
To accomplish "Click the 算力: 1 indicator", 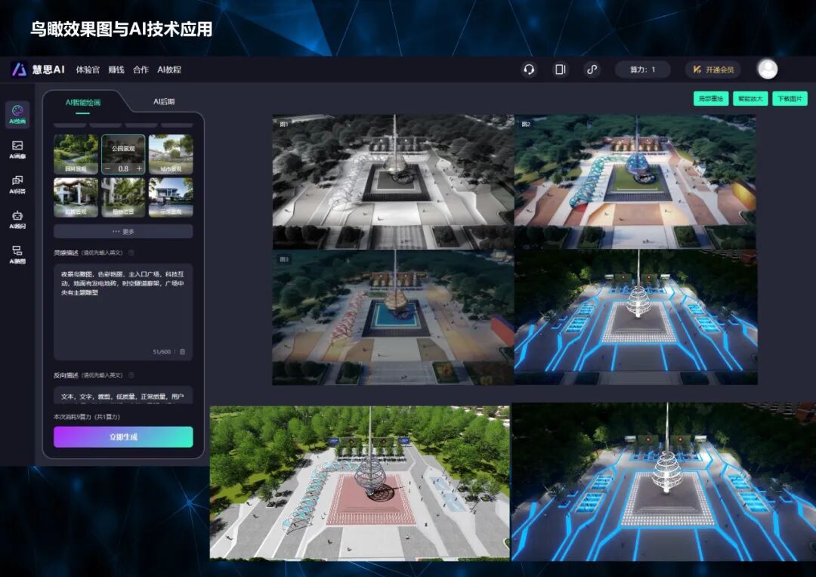I will [643, 69].
